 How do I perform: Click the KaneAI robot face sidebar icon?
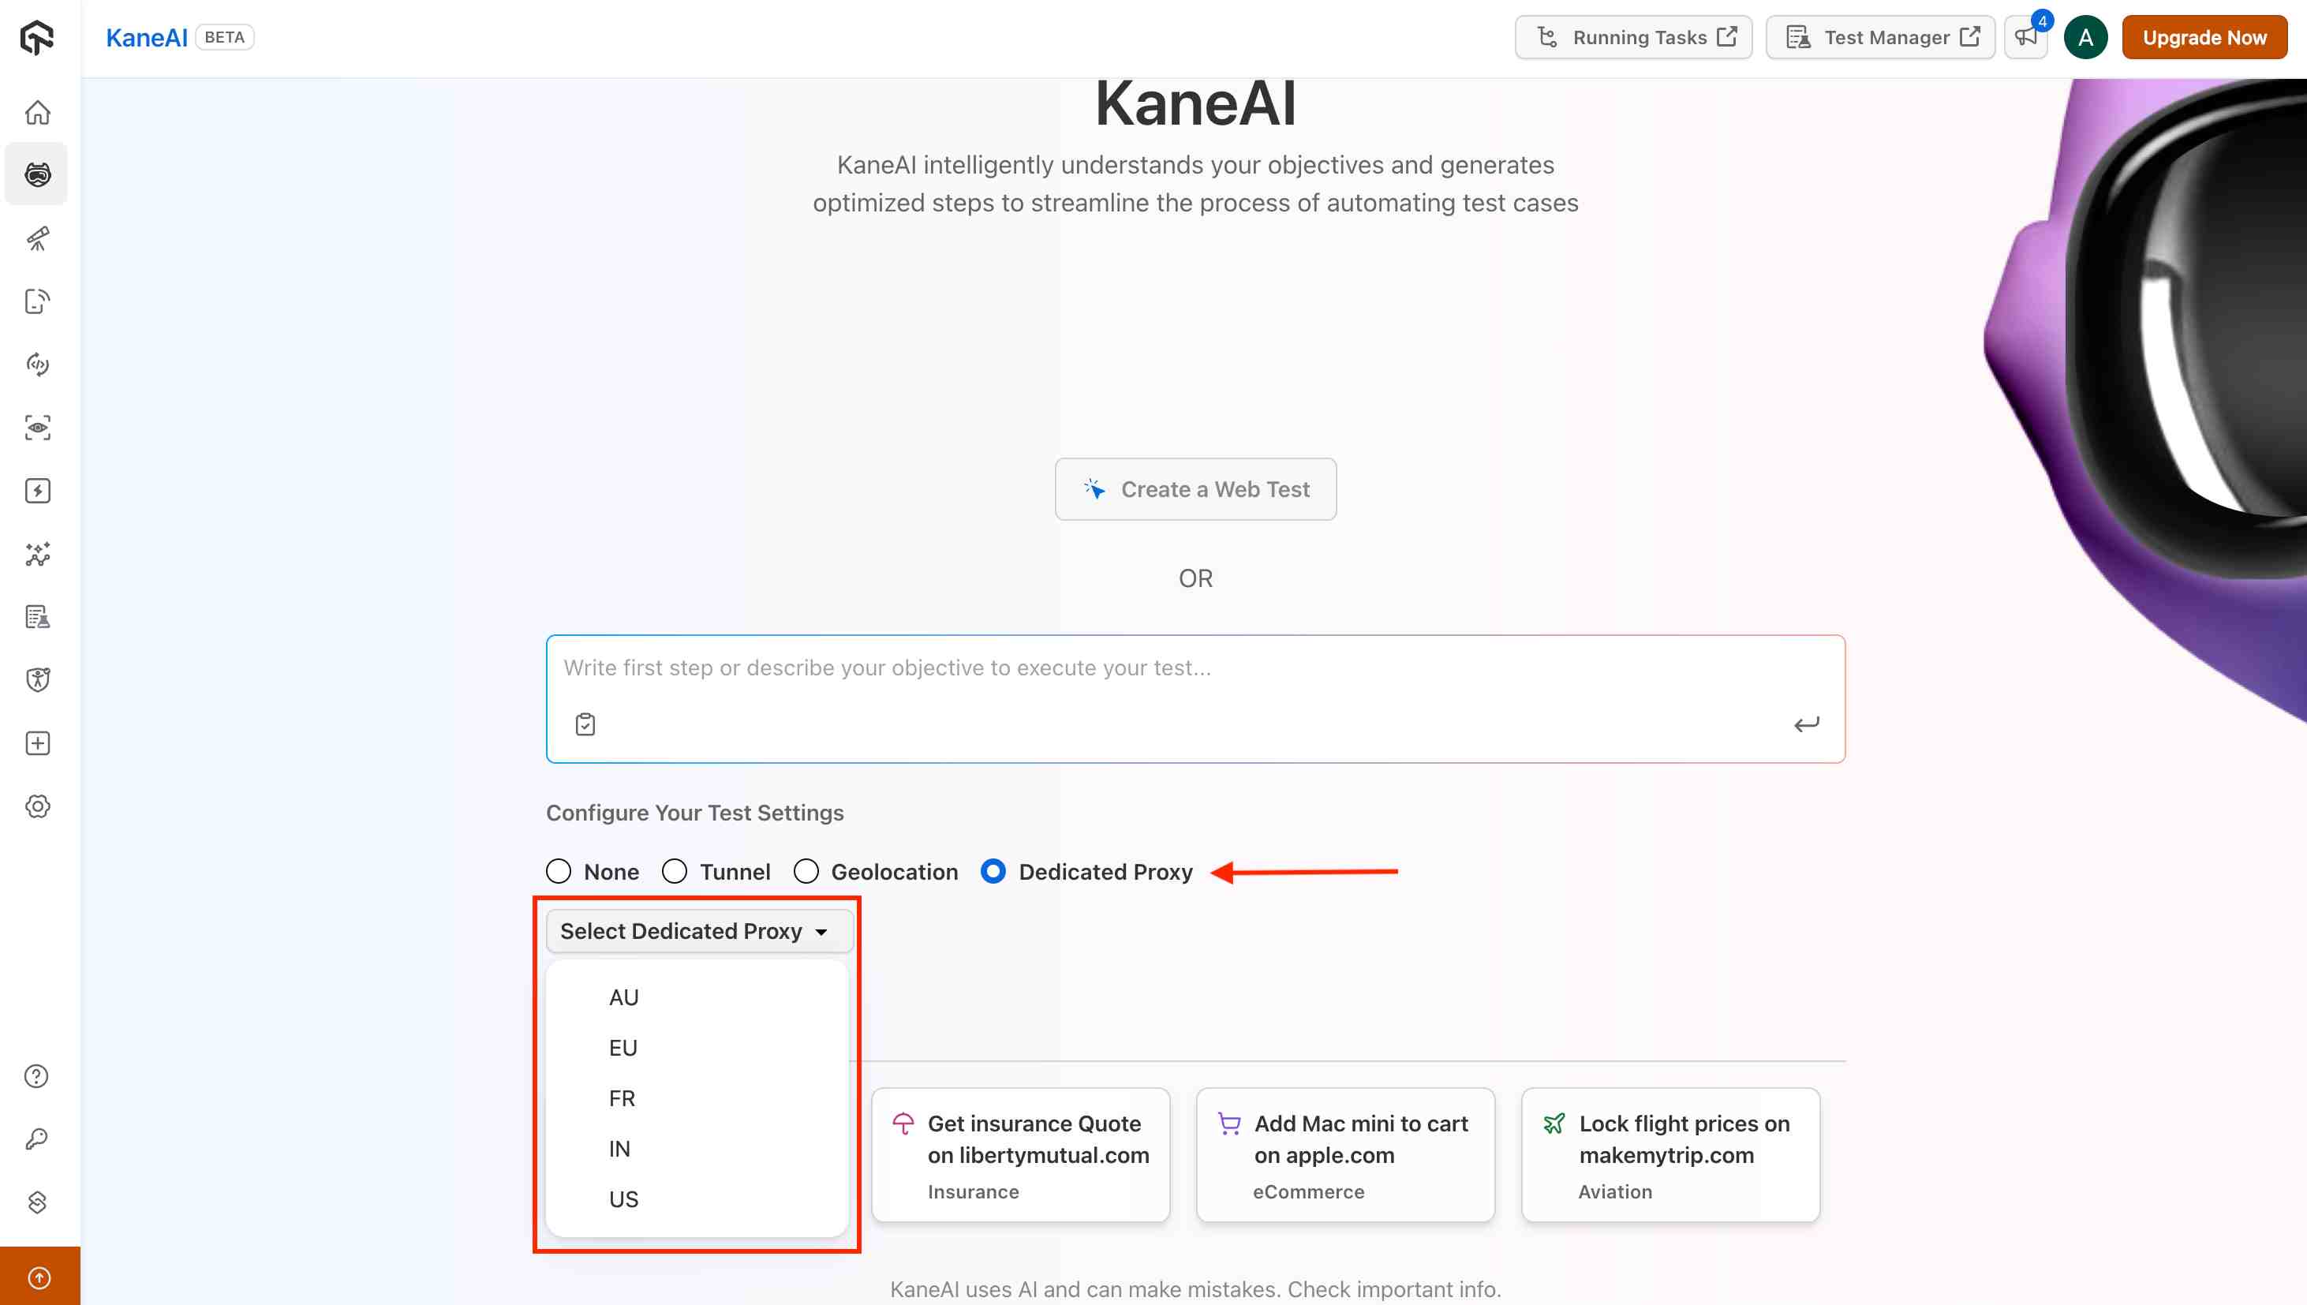[x=38, y=175]
